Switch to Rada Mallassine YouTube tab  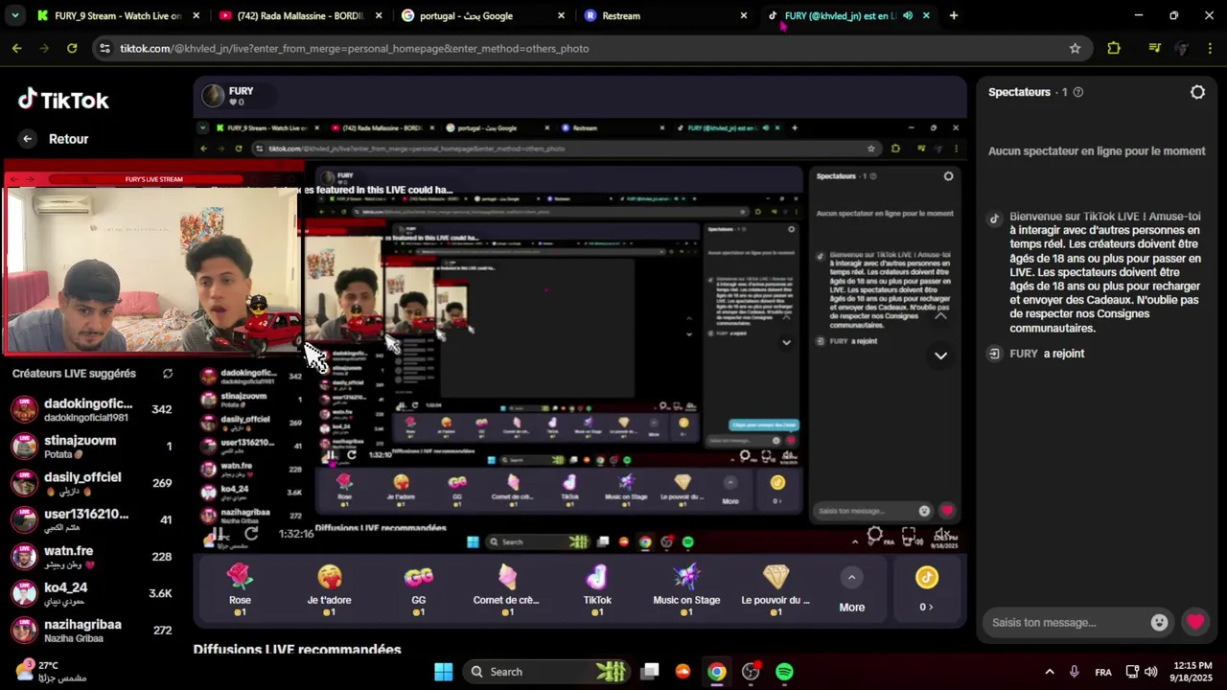point(300,15)
